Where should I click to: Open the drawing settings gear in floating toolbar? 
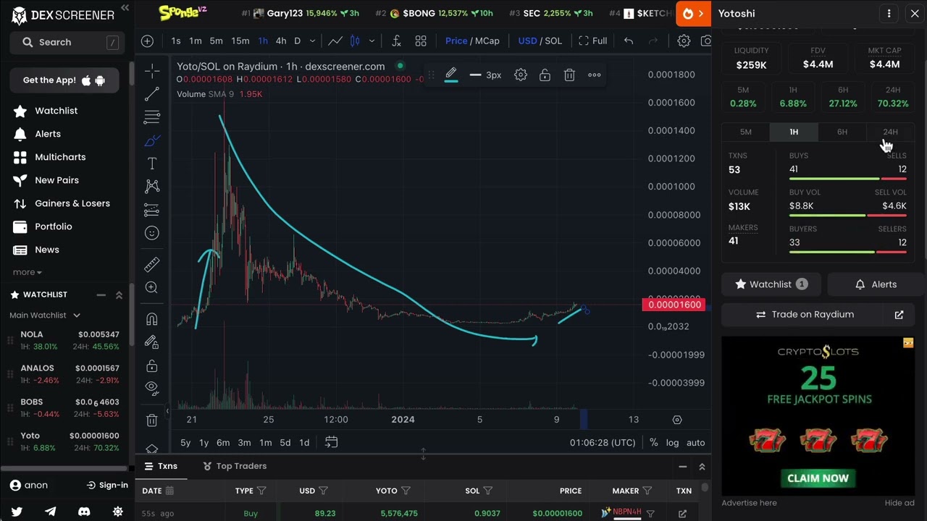(521, 75)
